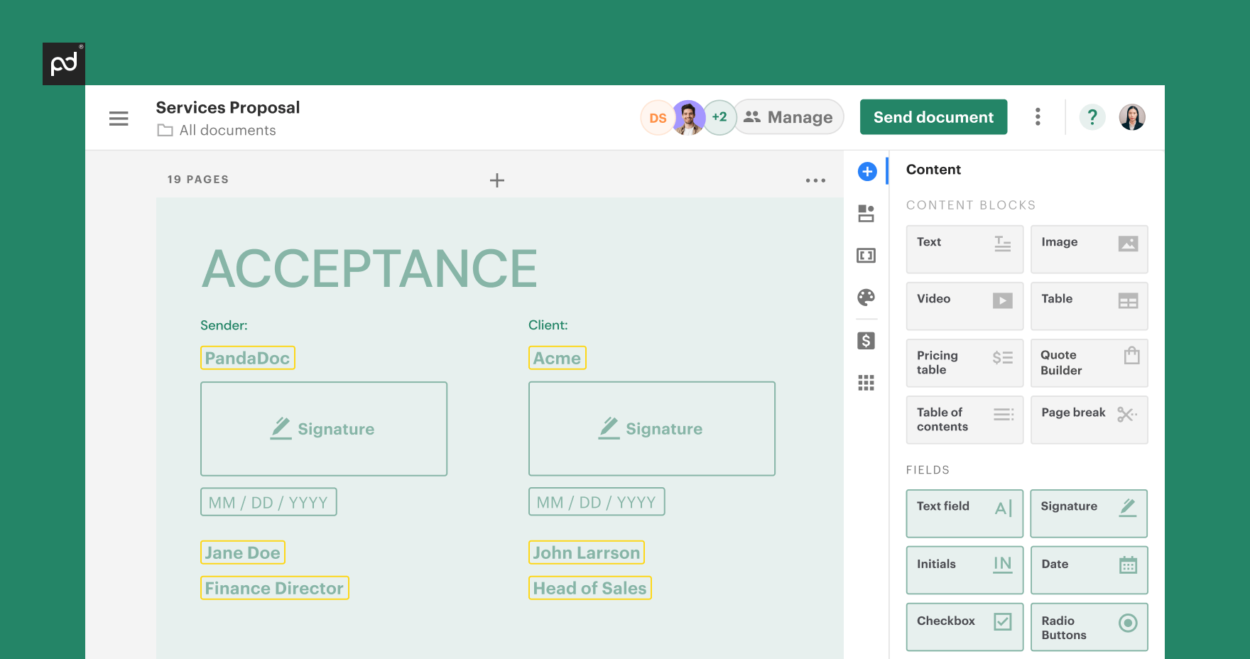This screenshot has height=659, width=1250.
Task: Expand the hamburger menu next to title
Action: [119, 118]
